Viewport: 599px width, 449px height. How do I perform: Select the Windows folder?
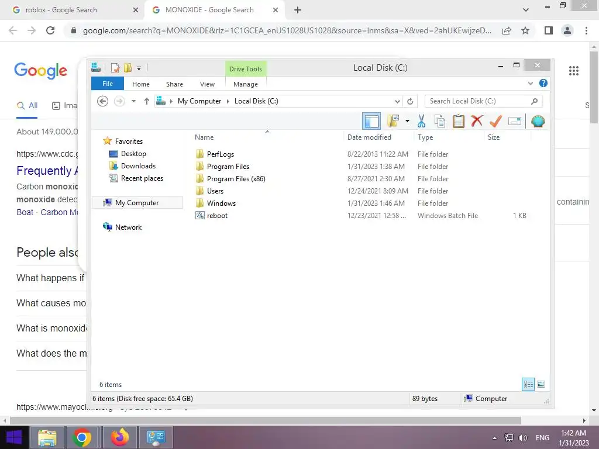[221, 203]
